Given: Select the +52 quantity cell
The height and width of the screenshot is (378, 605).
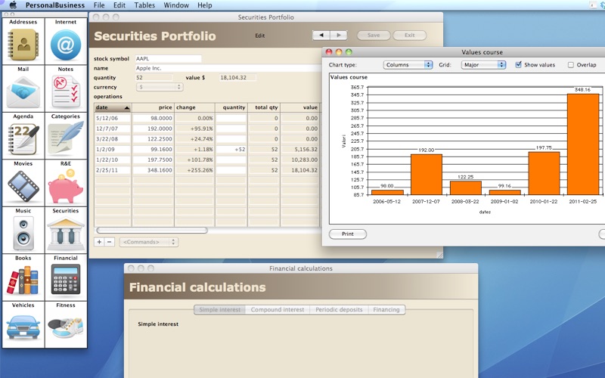Looking at the screenshot, I should [x=231, y=150].
